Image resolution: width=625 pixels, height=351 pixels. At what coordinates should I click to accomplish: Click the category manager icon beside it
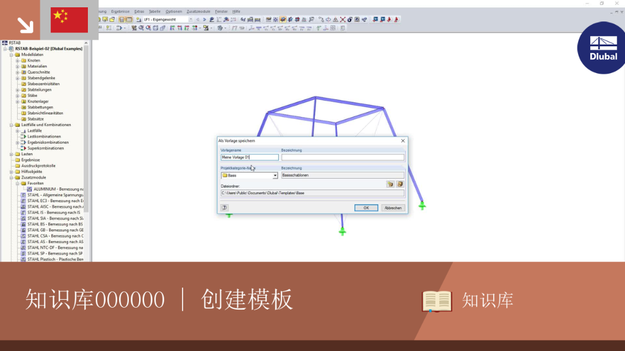click(x=400, y=184)
